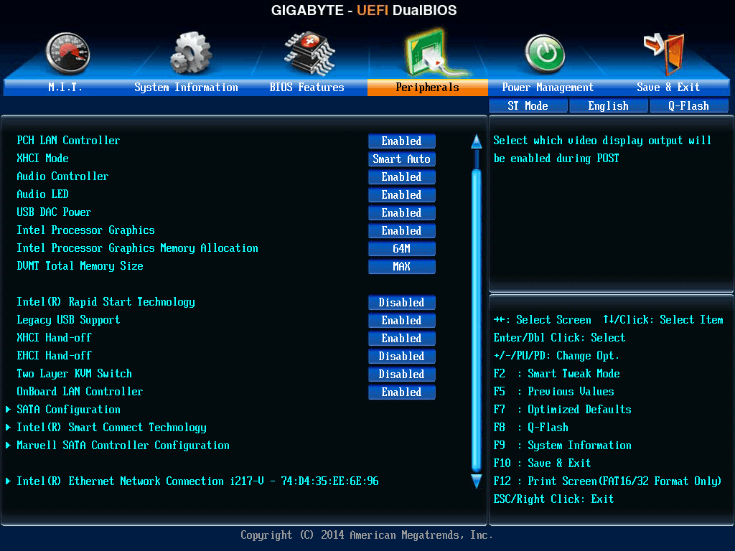Expand SATA Configuration submenu arrow
This screenshot has height=551, width=735.
point(8,410)
